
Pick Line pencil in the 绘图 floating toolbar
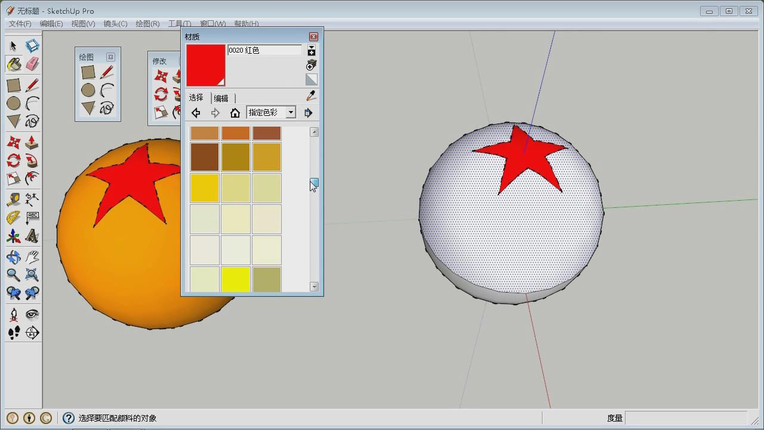click(x=107, y=72)
